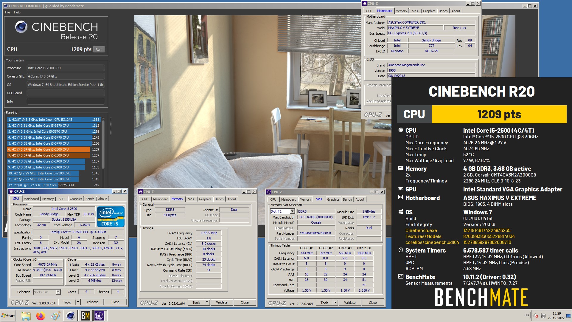Click Close in CPU-Z SPD window
Image resolution: width=572 pixels, height=322 pixels.
[373, 303]
